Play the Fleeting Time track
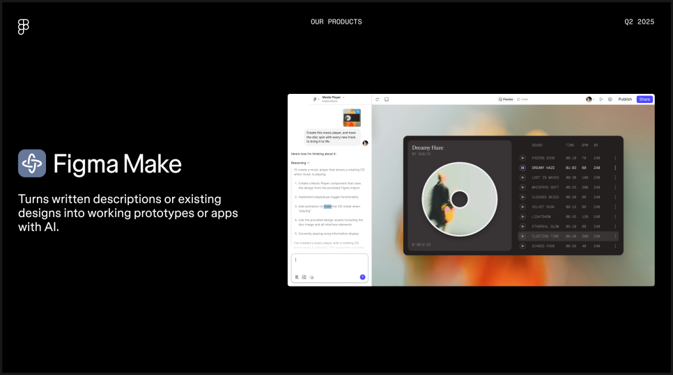The width and height of the screenshot is (673, 375). coord(523,236)
